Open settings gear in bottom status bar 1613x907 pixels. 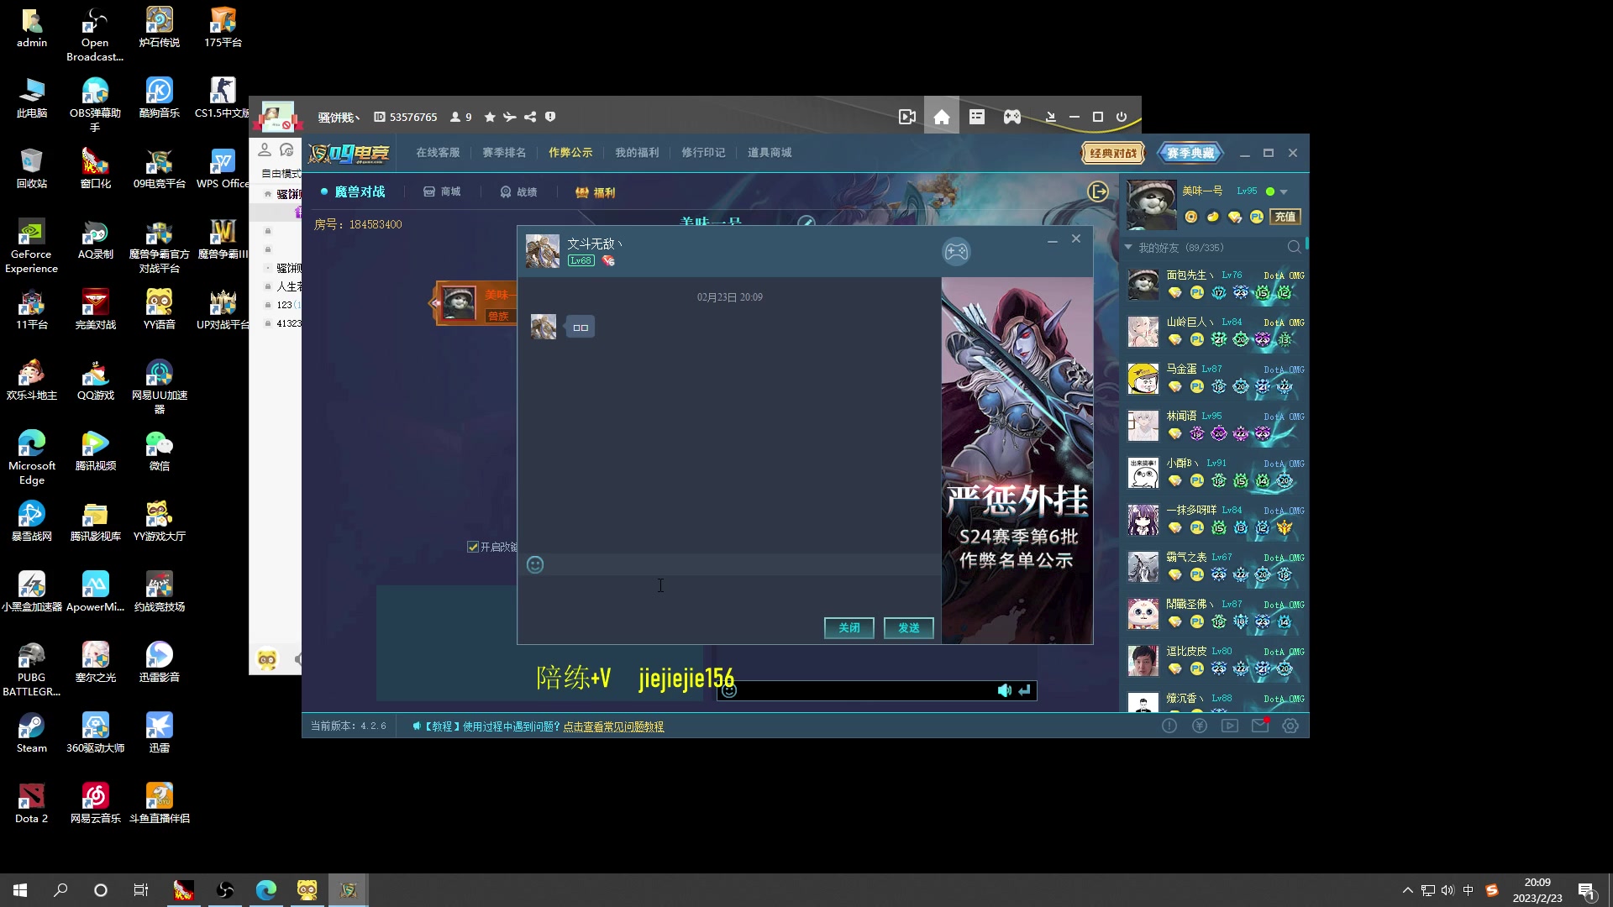pyautogui.click(x=1290, y=726)
